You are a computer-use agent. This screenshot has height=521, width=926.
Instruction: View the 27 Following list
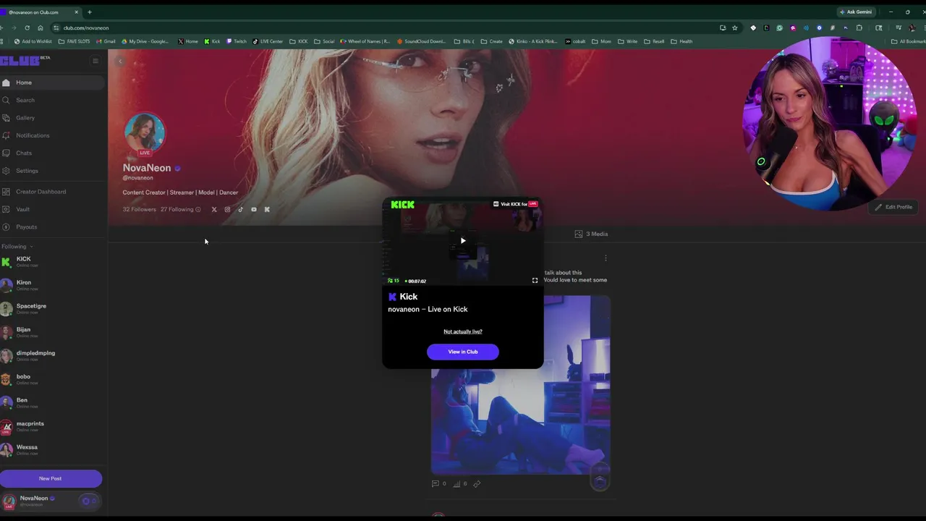coord(177,210)
